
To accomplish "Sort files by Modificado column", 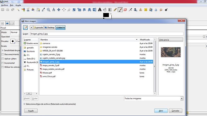I will point(146,40).
